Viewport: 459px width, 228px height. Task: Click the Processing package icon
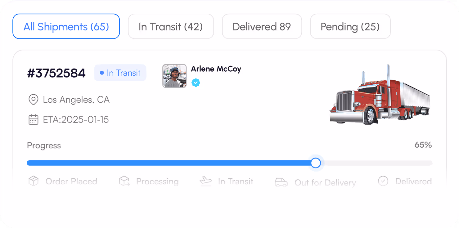[x=124, y=181]
